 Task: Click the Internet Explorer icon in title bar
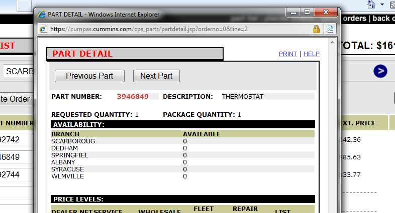42,15
